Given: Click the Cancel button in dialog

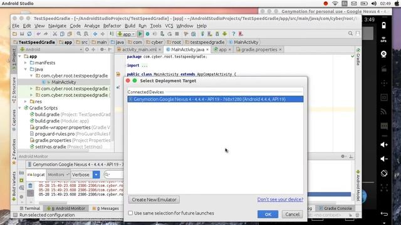Looking at the screenshot, I should click(293, 214).
